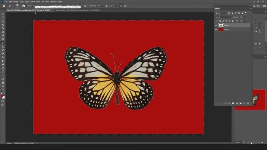This screenshot has width=267, height=150.
Task: Open the Select menu
Action: pyautogui.click(x=33, y=2)
